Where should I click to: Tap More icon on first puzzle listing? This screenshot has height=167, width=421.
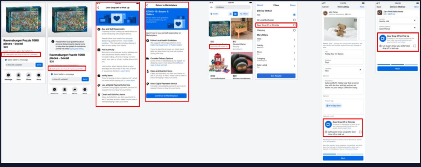(39, 75)
